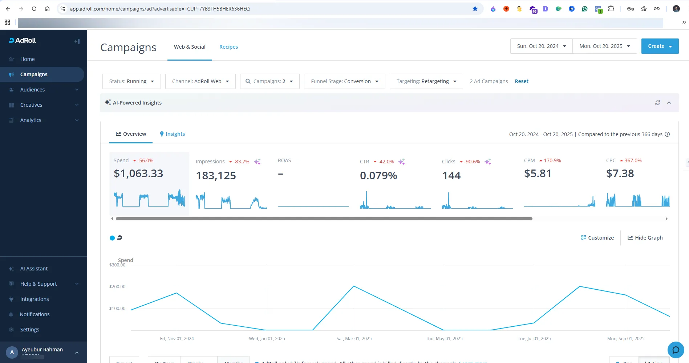Open the Funnel Stage: Conversion dropdown
Image resolution: width=689 pixels, height=363 pixels.
[344, 81]
